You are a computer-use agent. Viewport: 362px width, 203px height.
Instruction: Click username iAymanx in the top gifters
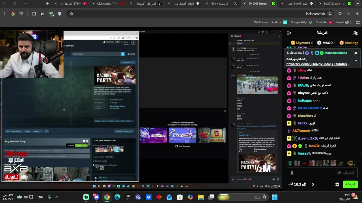303,43
